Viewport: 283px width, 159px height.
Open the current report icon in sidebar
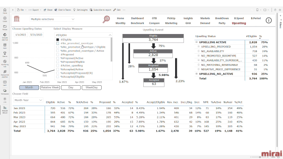(5, 109)
